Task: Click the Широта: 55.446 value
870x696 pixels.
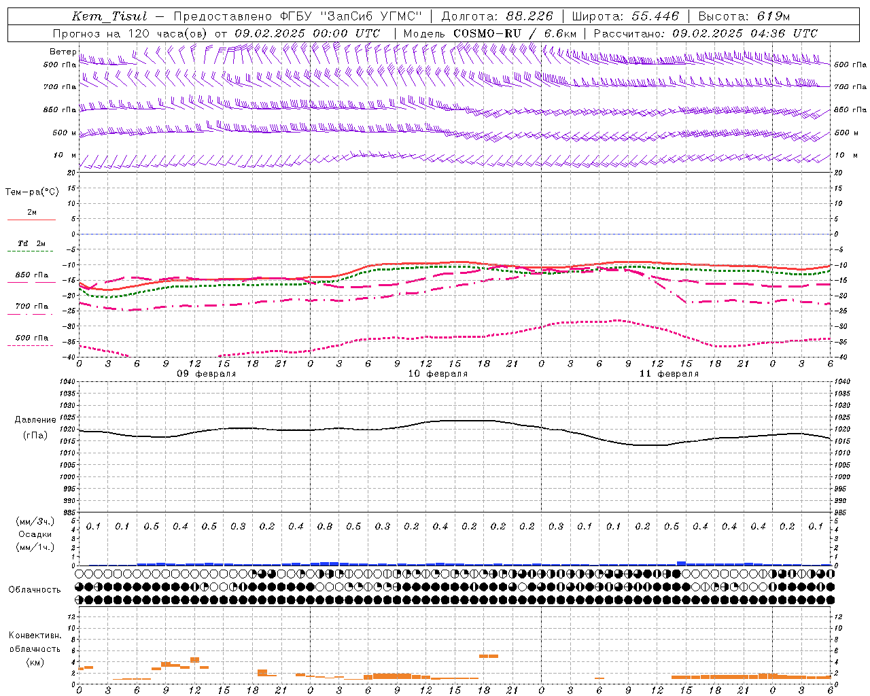Action: pyautogui.click(x=625, y=17)
